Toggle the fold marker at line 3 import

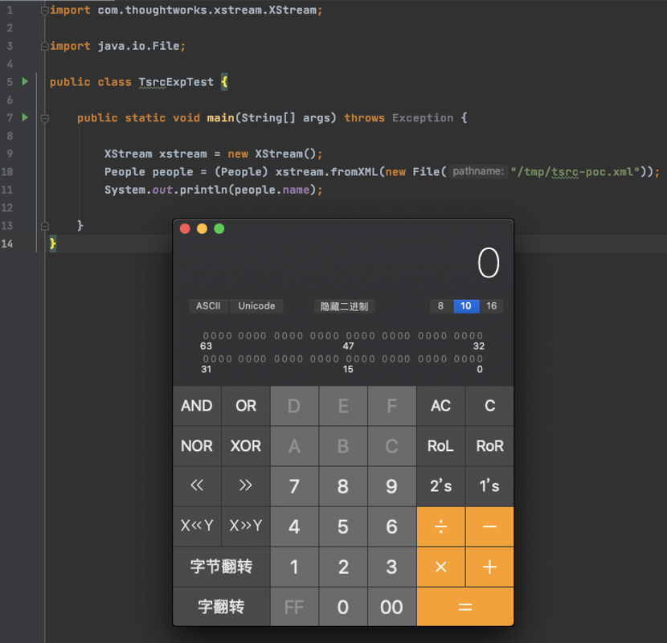pos(45,47)
